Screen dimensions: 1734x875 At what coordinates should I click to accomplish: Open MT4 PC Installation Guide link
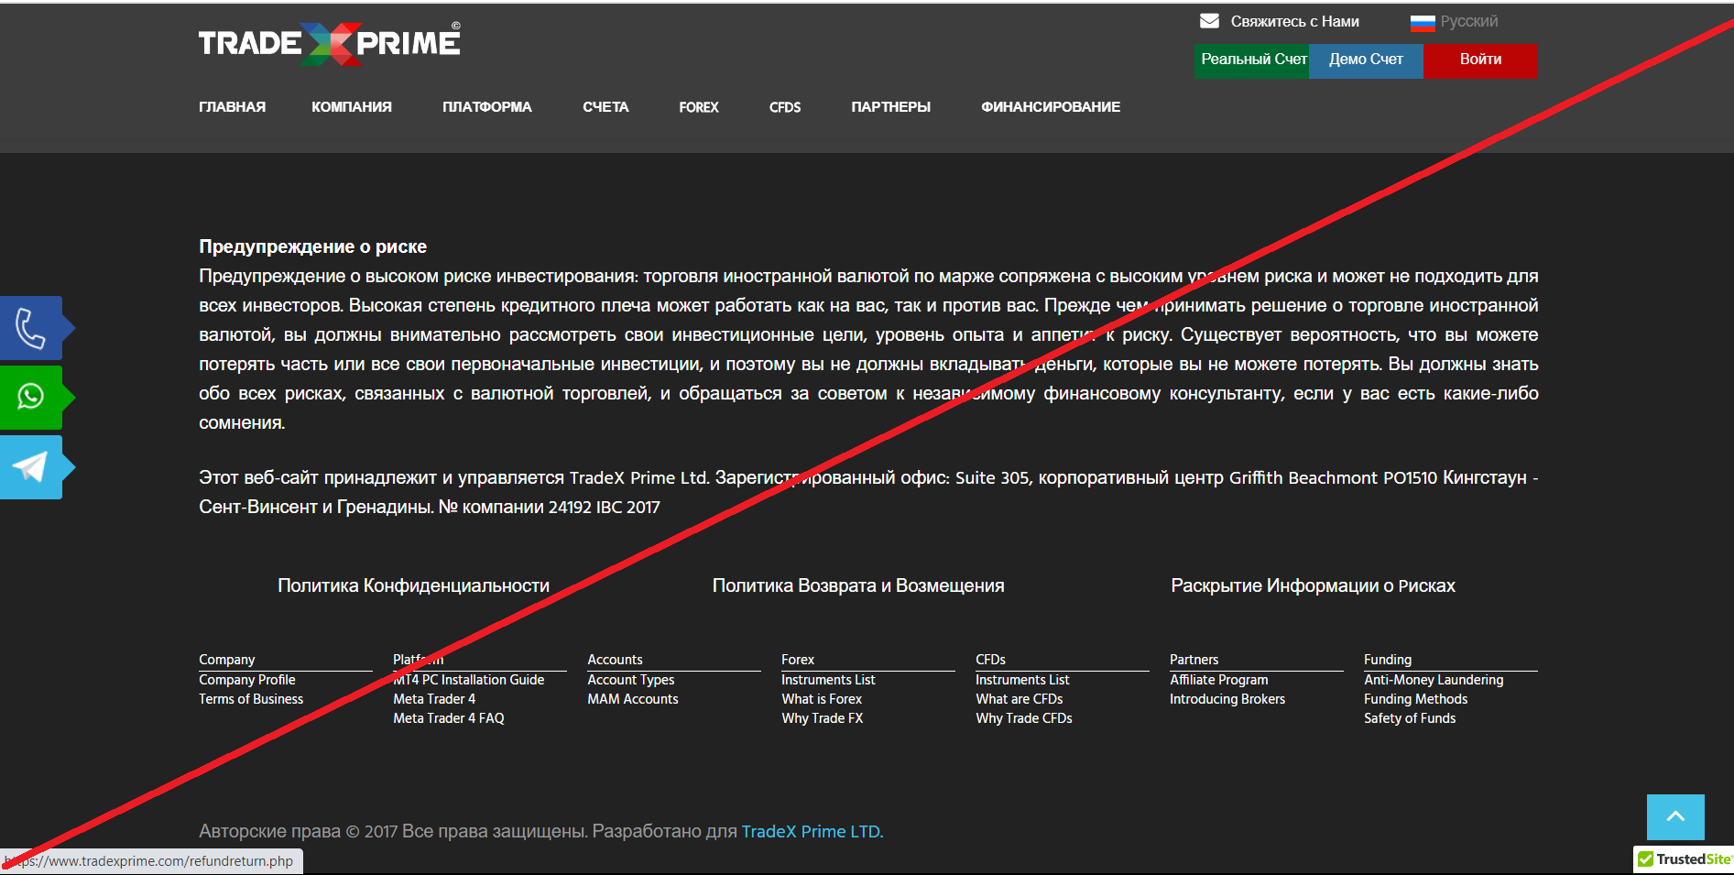tap(469, 680)
